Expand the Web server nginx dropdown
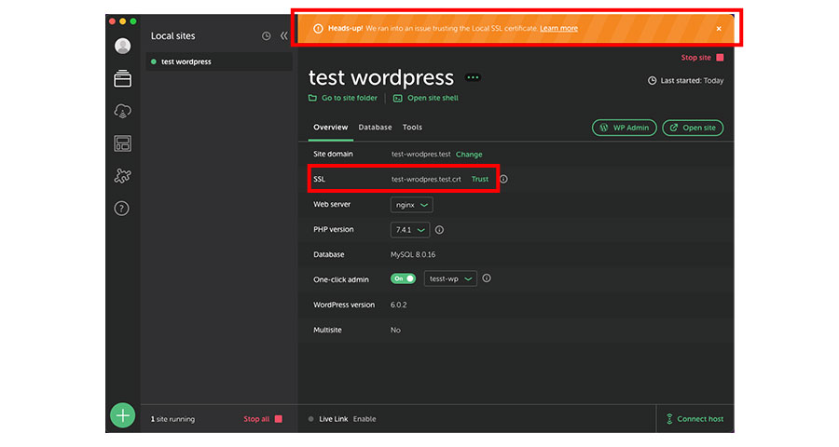 tap(411, 204)
